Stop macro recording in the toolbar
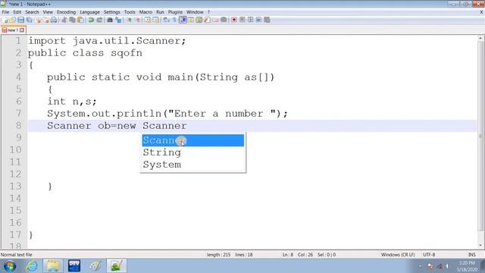This screenshot has height=273, width=485. [x=242, y=20]
